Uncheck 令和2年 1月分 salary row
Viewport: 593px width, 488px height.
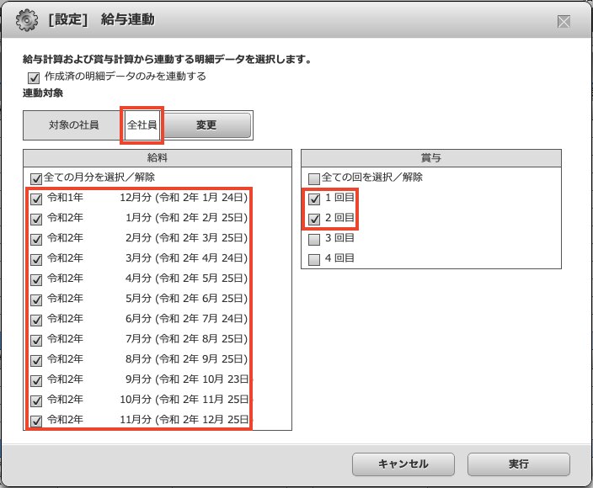pyautogui.click(x=36, y=219)
